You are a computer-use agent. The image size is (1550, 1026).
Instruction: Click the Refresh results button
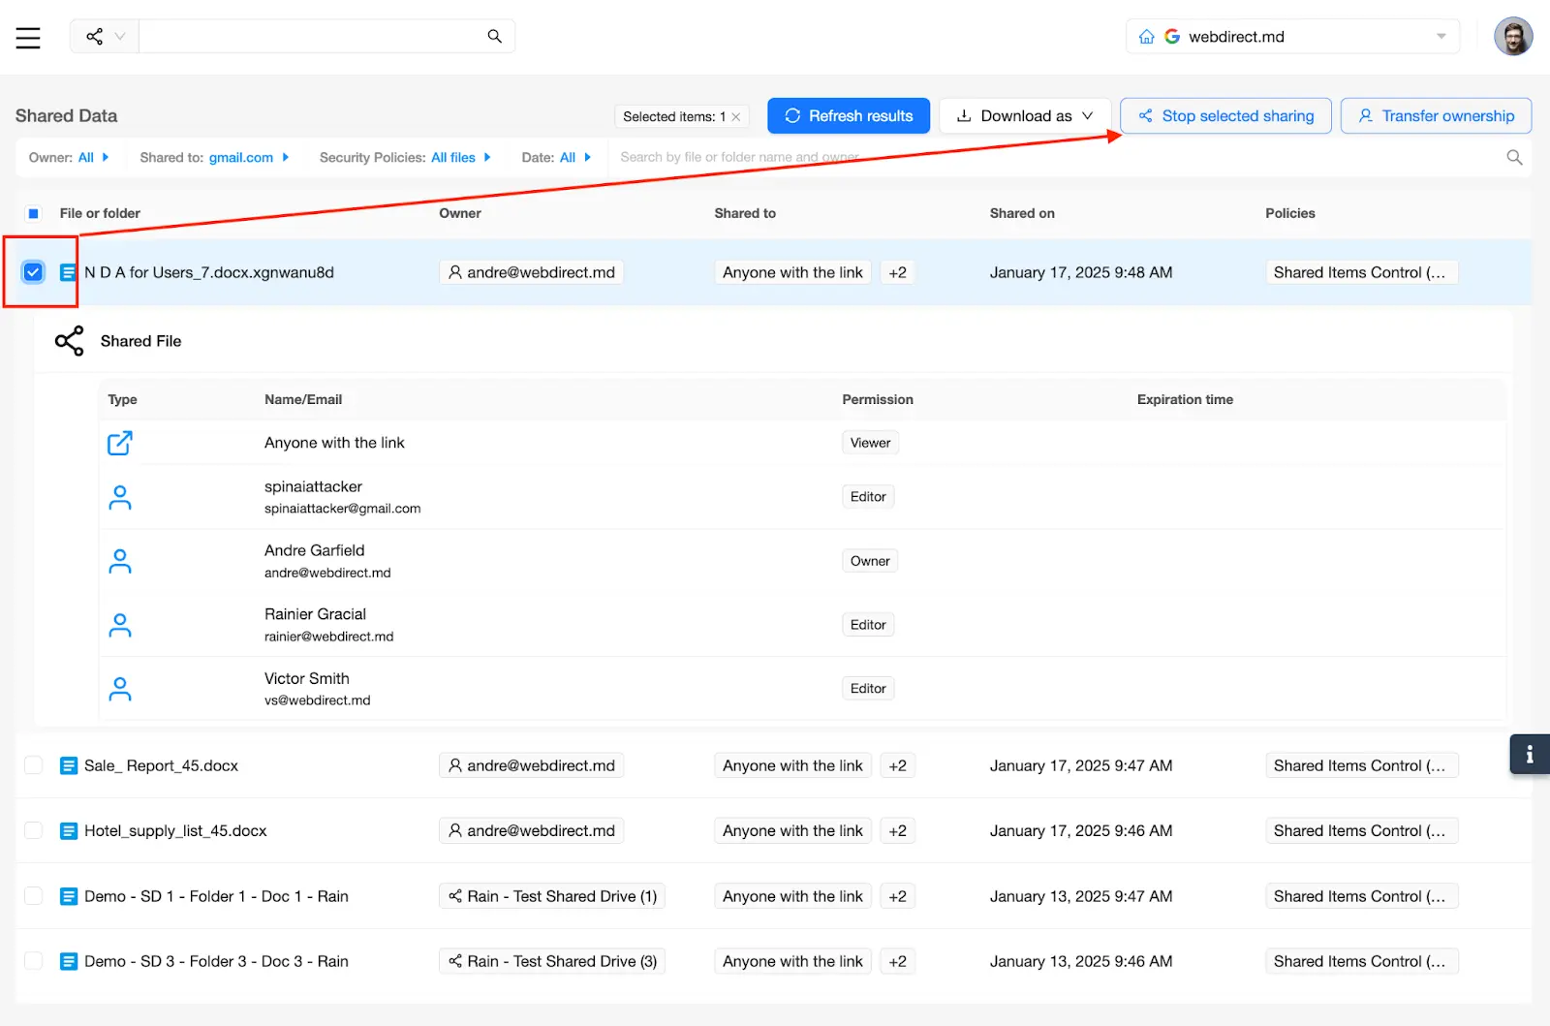point(848,115)
